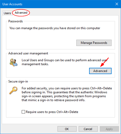Open Local Users and Groups via Advanced button
This screenshot has height=134, width=121.
(100, 71)
